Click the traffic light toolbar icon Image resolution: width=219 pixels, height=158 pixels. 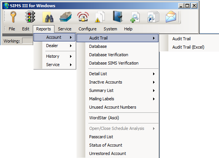coord(30,17)
